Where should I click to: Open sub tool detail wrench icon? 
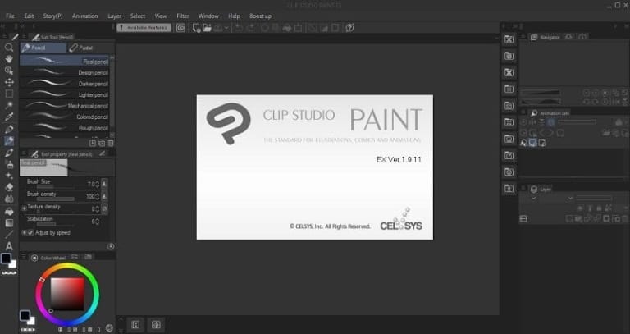click(111, 246)
